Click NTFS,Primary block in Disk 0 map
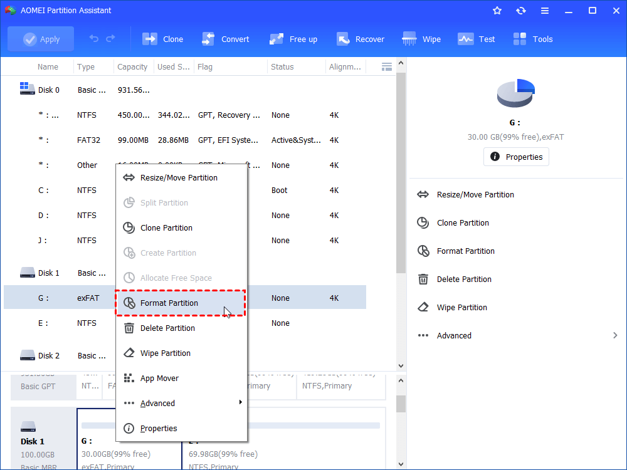The height and width of the screenshot is (470, 627). click(x=340, y=386)
